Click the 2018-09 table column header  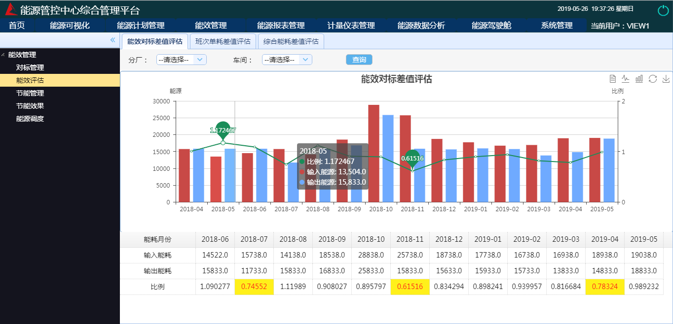pos(332,239)
